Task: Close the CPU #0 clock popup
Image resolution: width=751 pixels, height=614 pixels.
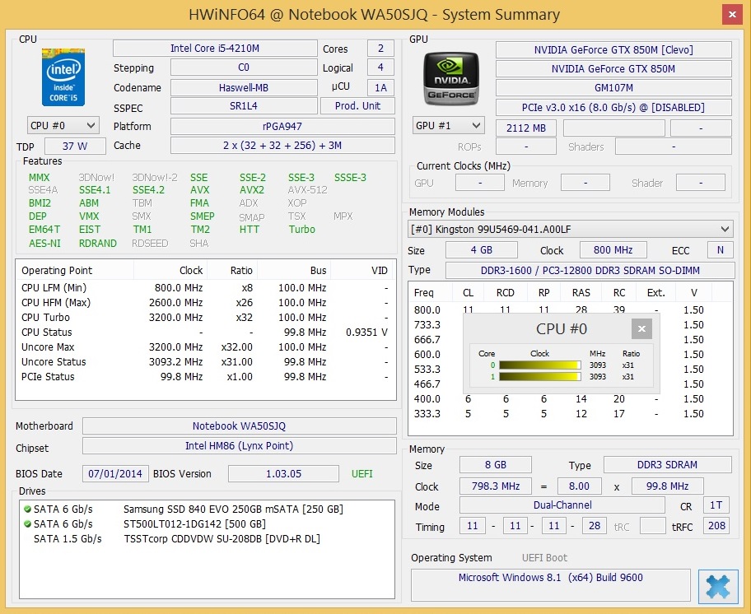Action: [x=641, y=328]
